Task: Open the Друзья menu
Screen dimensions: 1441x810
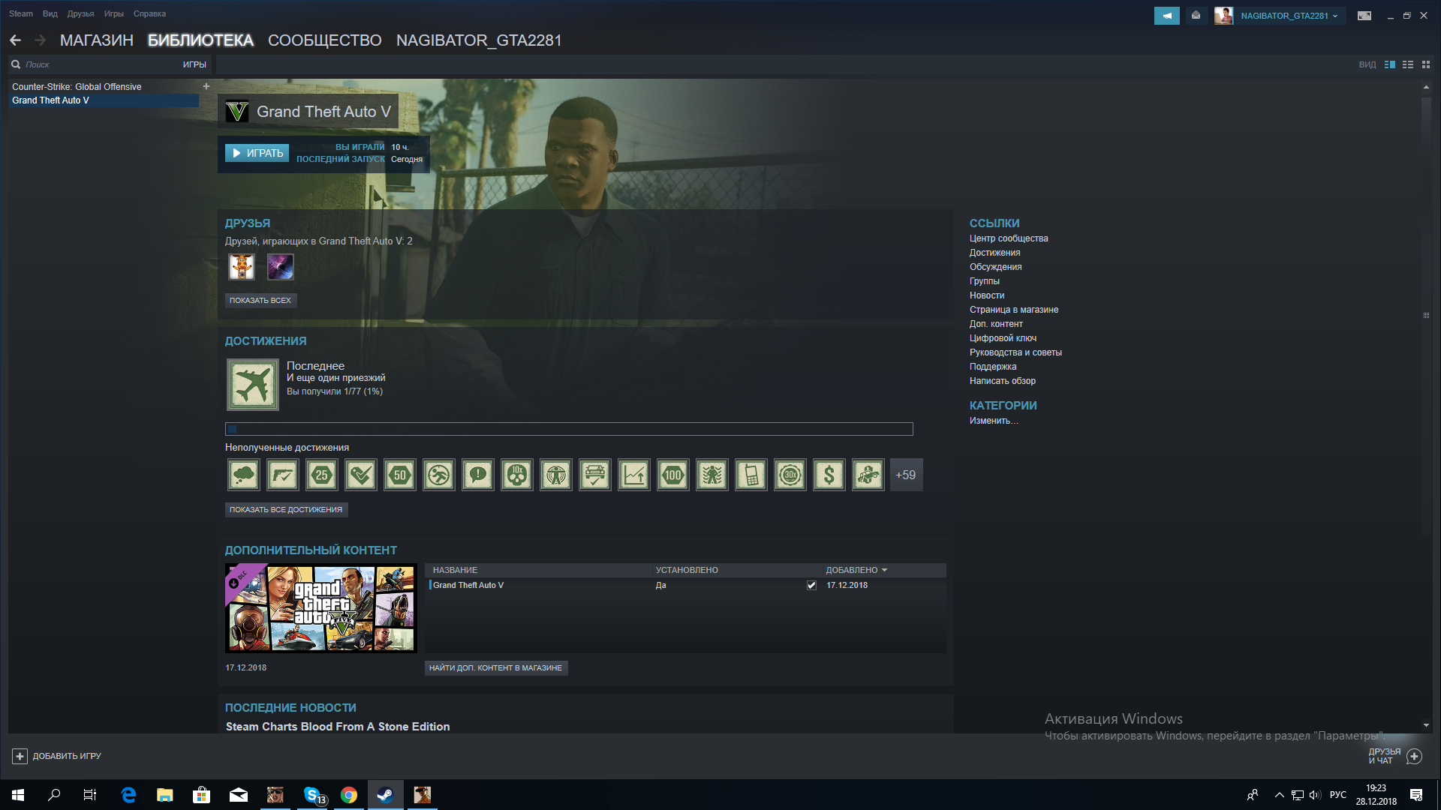Action: tap(80, 13)
